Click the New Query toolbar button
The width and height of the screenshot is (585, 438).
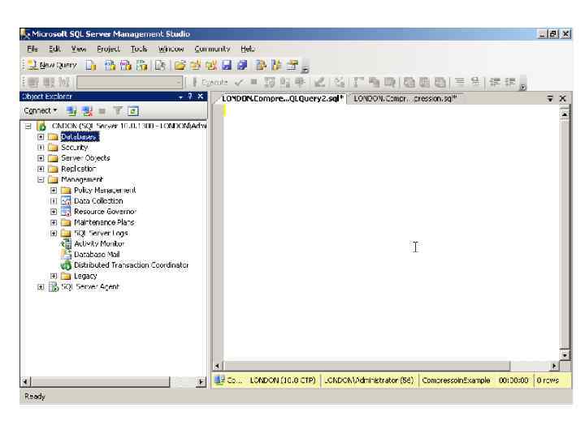pos(52,65)
